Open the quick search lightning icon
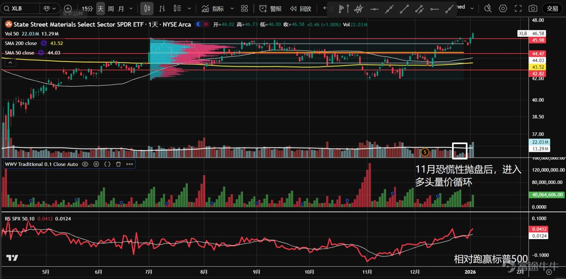 488,8
